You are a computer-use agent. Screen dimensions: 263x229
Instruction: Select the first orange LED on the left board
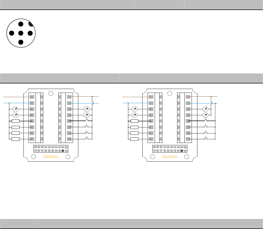(x=45, y=157)
